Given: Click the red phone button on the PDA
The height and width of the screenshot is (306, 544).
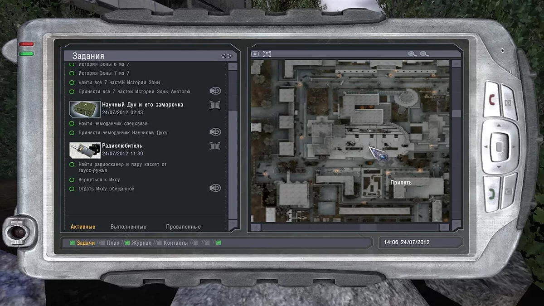Looking at the screenshot, I should [491, 99].
